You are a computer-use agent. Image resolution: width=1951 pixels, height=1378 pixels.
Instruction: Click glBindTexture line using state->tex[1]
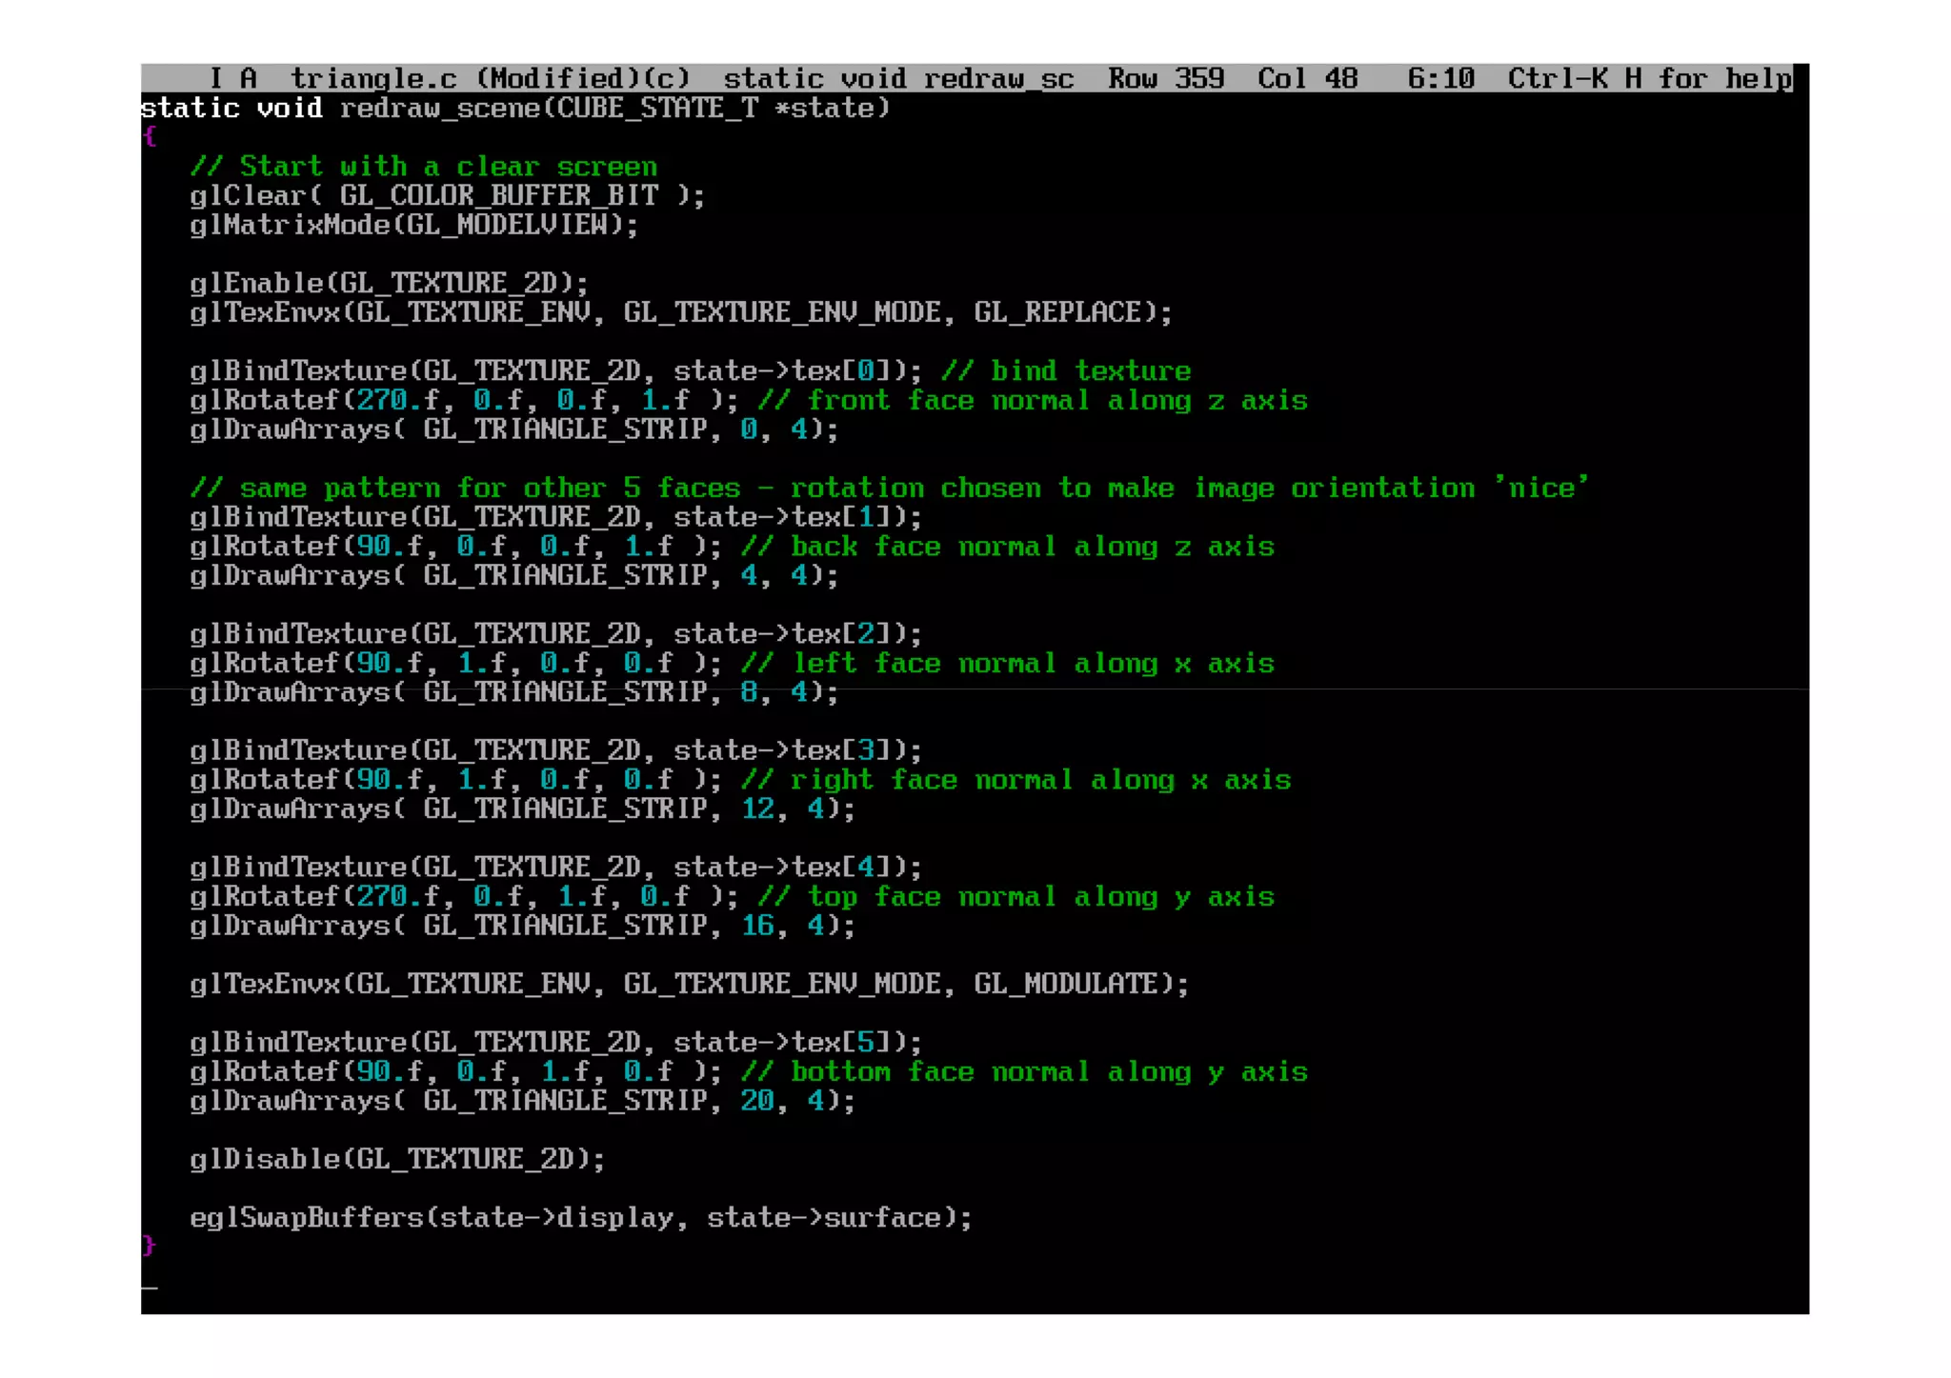[556, 517]
